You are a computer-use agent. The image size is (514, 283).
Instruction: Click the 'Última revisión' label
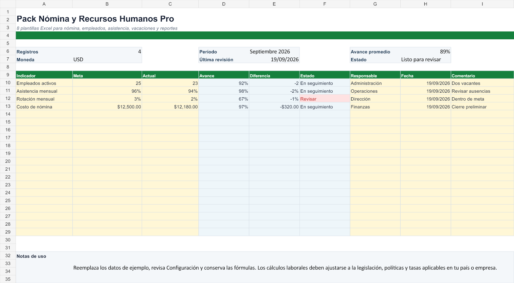pyautogui.click(x=224, y=59)
